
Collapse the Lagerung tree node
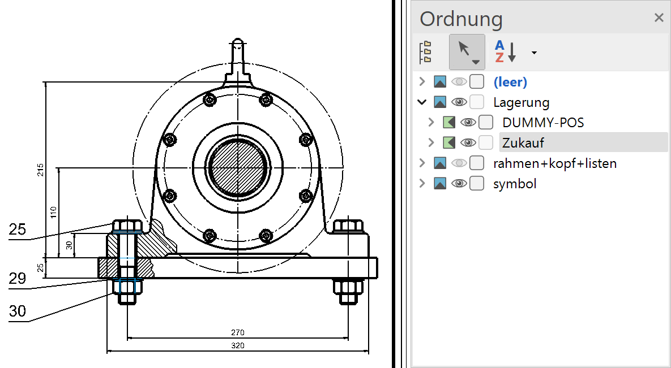coord(421,102)
